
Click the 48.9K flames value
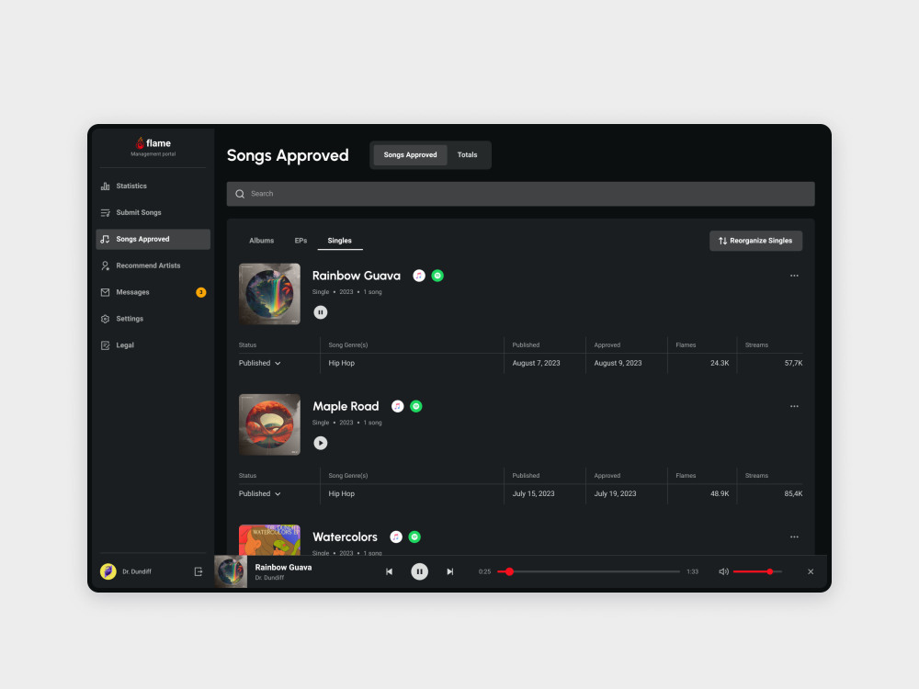click(720, 494)
